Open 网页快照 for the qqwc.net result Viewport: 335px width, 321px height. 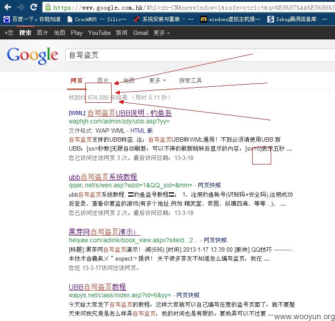point(209,185)
